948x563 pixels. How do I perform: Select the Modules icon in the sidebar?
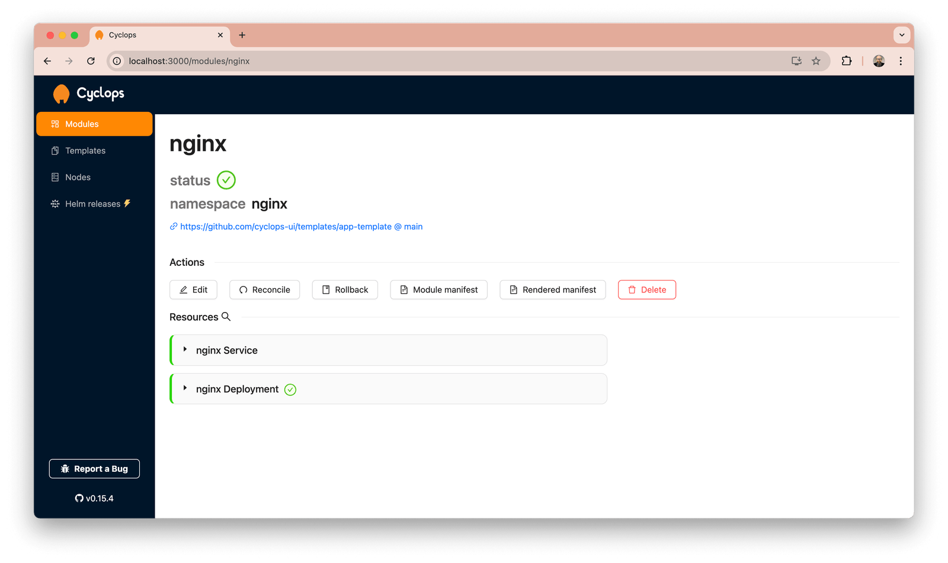55,124
